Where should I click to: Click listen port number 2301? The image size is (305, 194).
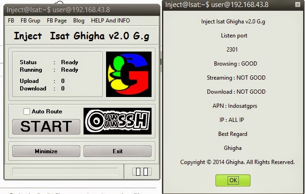232,50
